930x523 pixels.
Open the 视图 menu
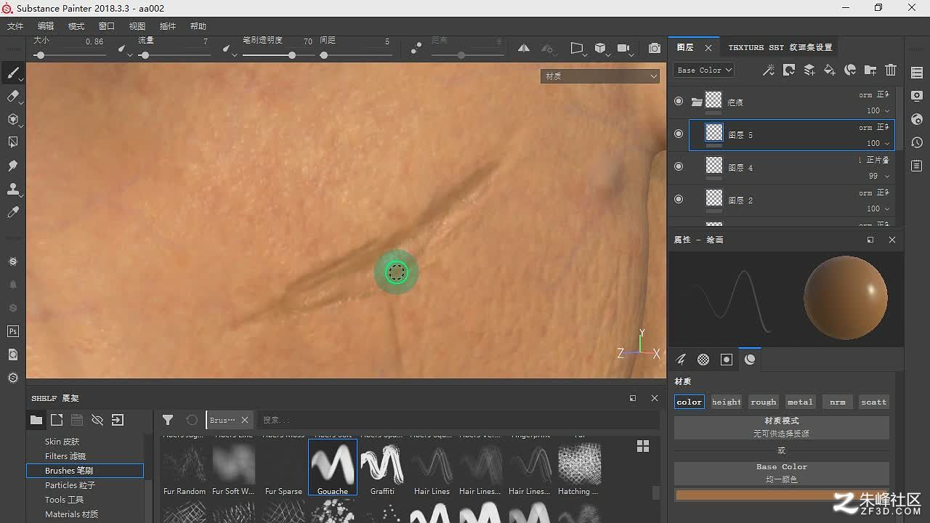pyautogui.click(x=137, y=26)
